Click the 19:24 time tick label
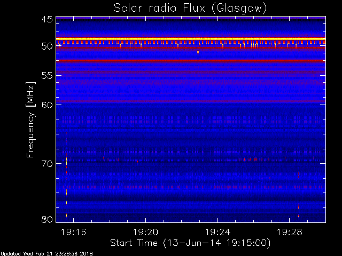This screenshot has width=342, height=256. tap(217, 232)
